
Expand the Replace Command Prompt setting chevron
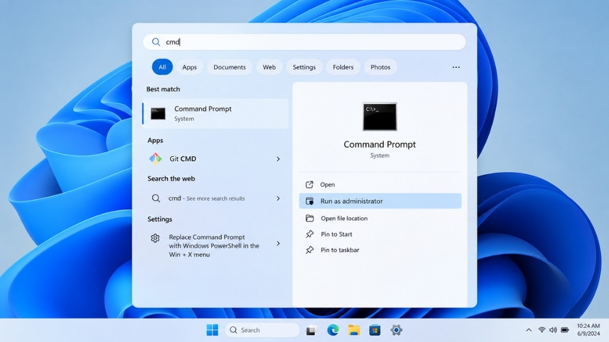pyautogui.click(x=278, y=243)
